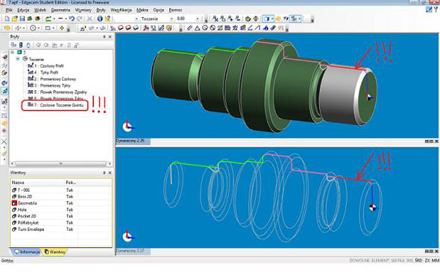Click the 0.00 value field
The image size is (440, 275).
(x=186, y=19)
